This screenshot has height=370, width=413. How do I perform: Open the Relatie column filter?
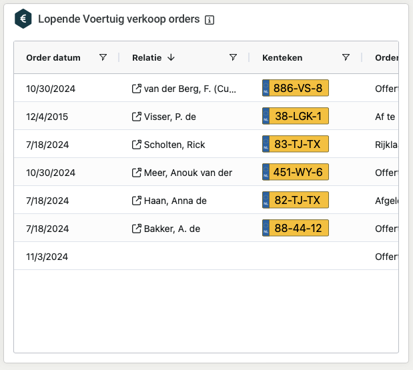233,57
